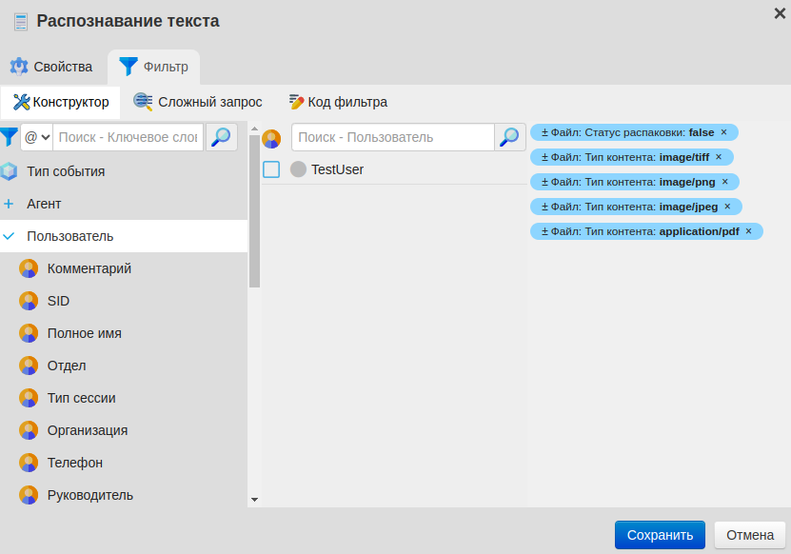
Task: Remove the image/jpeg filter tag
Action: pyautogui.click(x=727, y=207)
